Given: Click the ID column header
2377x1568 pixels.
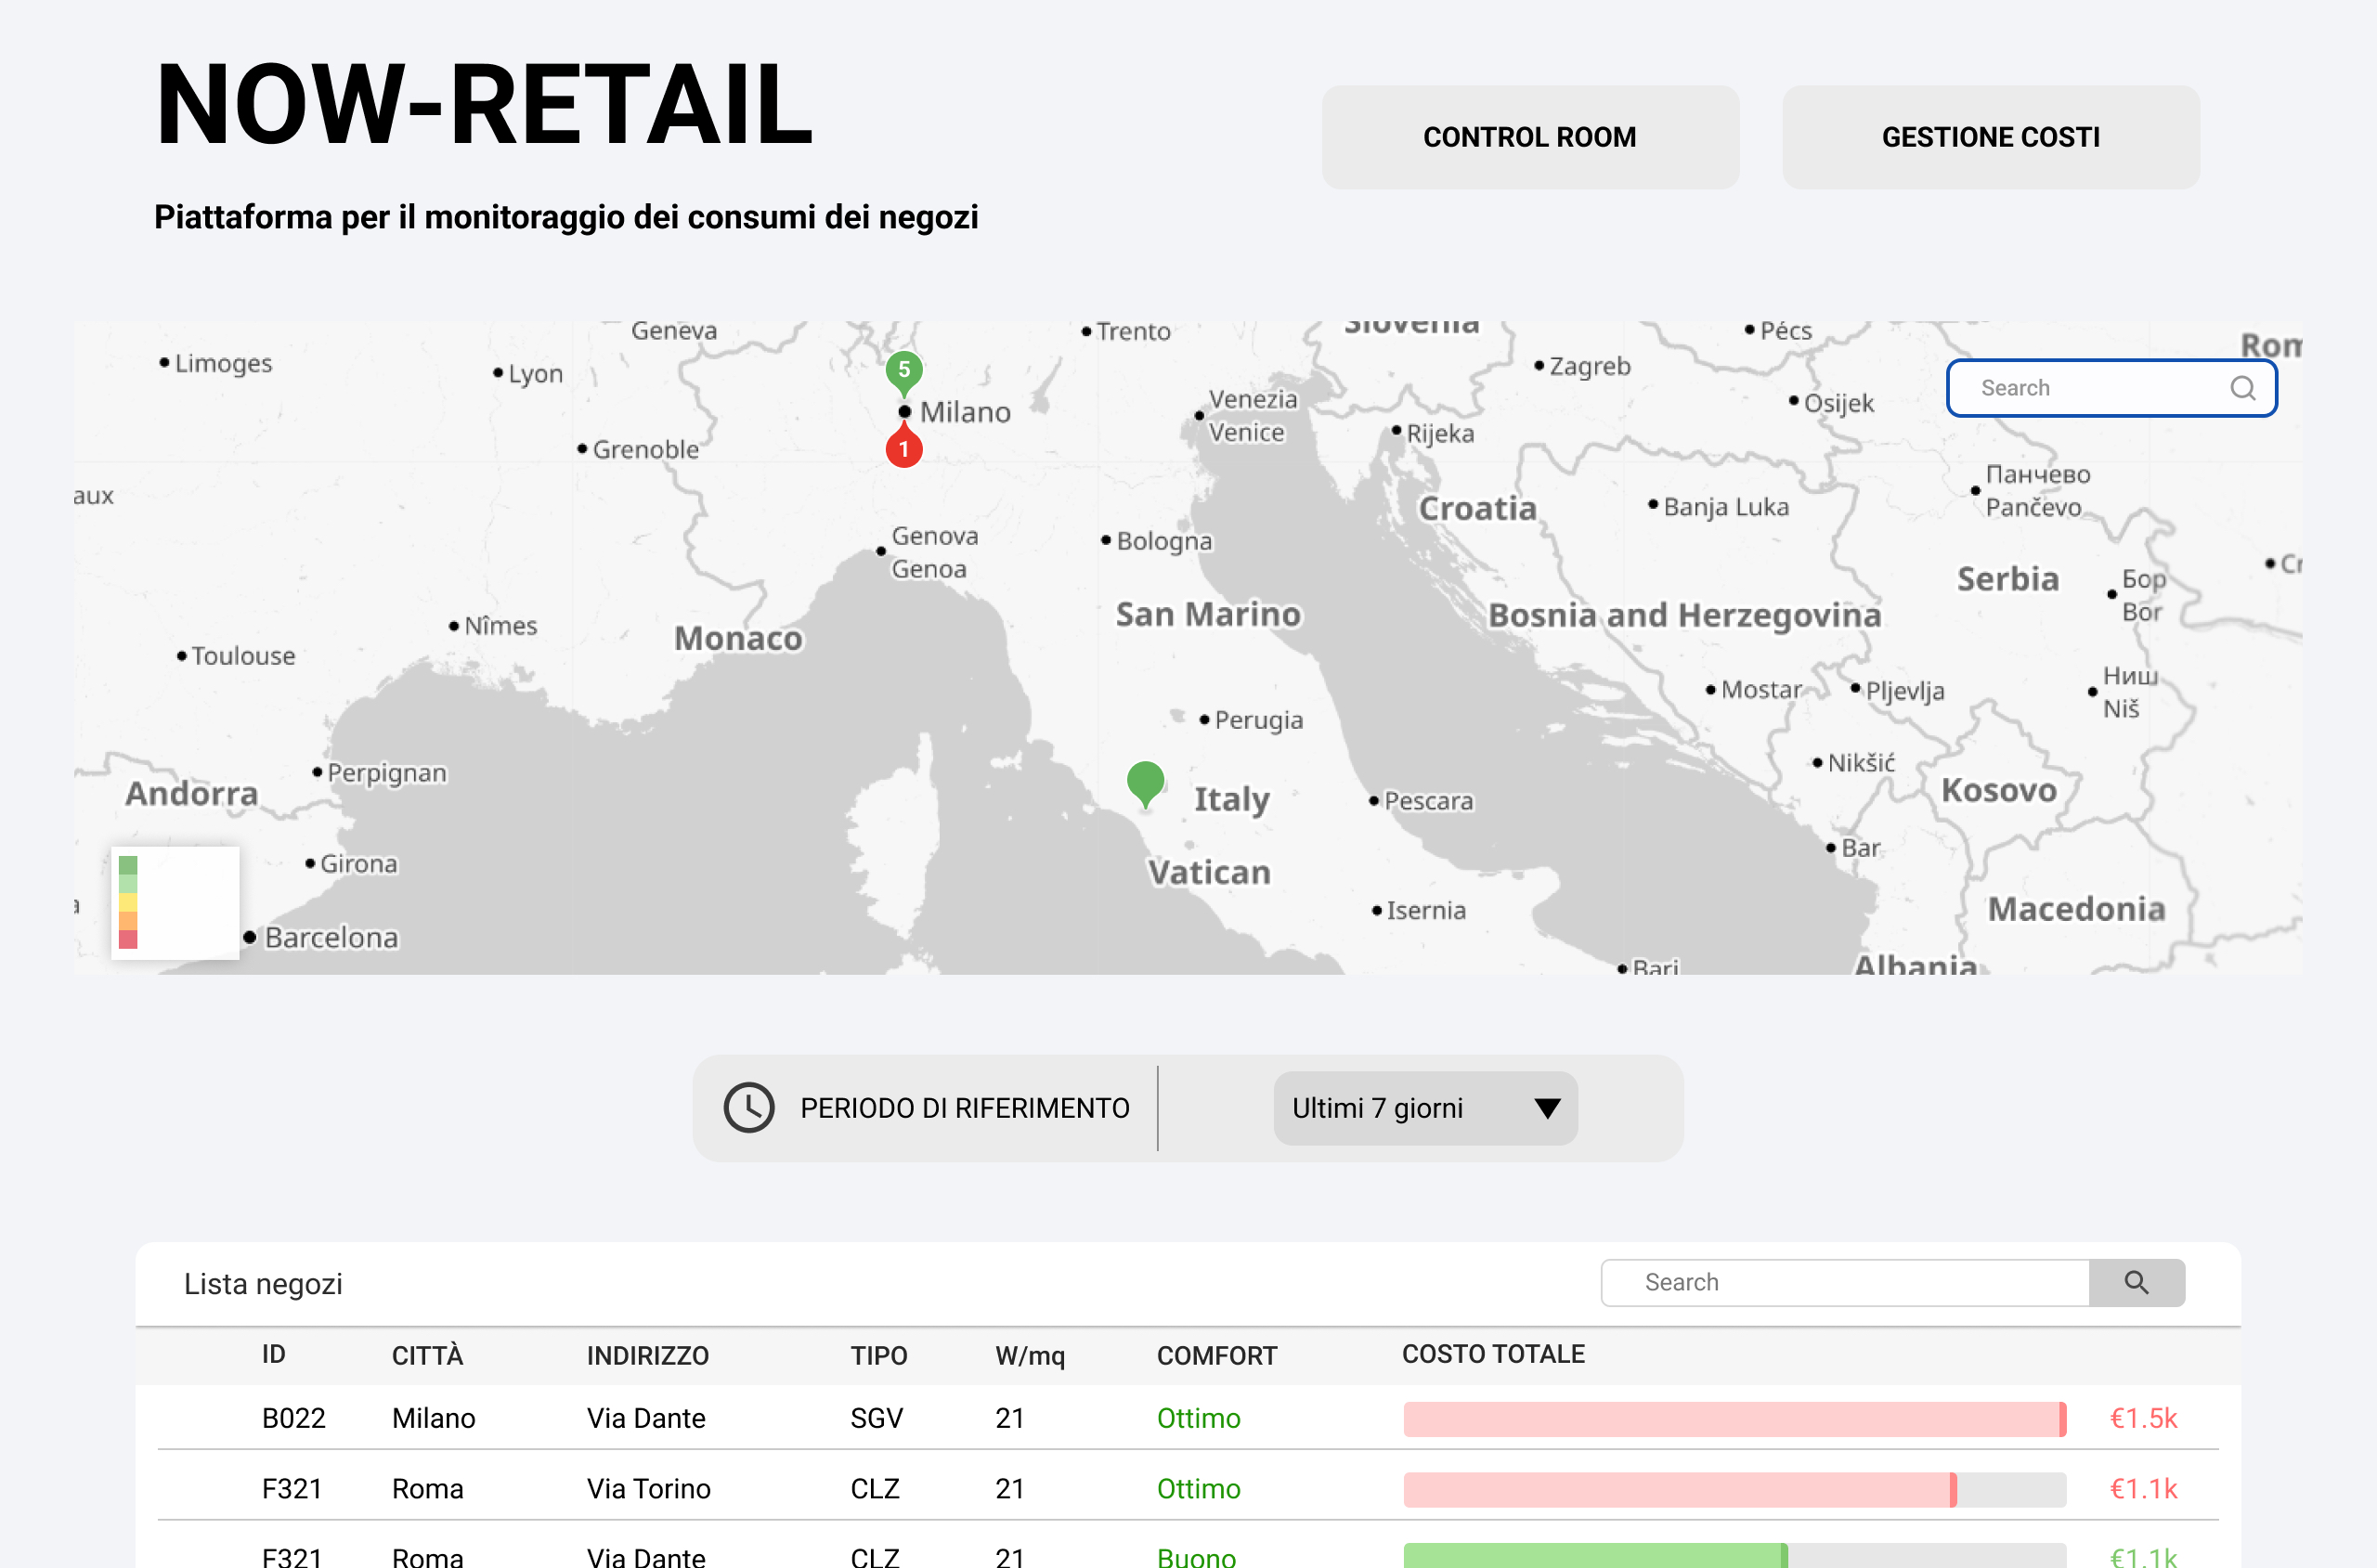Looking at the screenshot, I should pyautogui.click(x=273, y=1354).
